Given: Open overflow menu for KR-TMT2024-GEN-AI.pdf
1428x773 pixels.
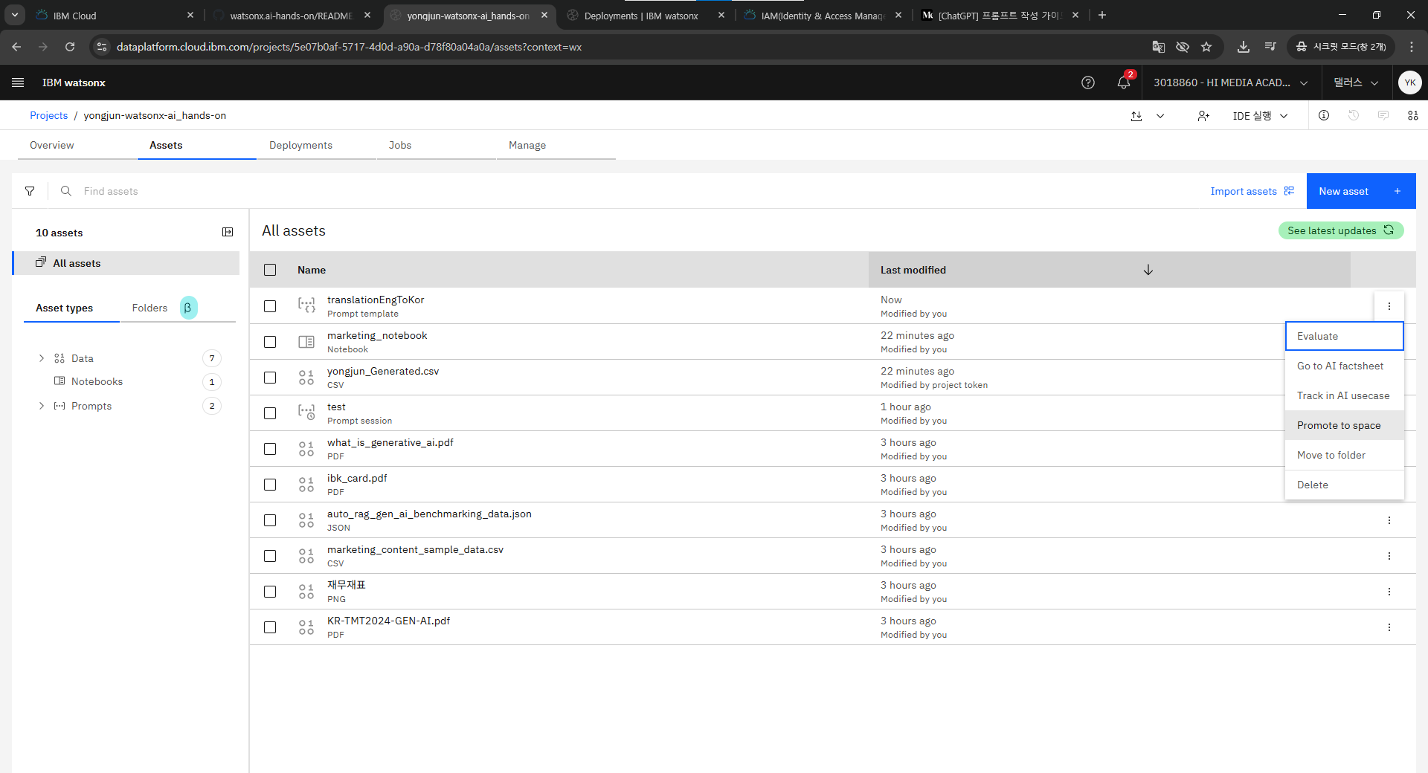Looking at the screenshot, I should point(1389,627).
